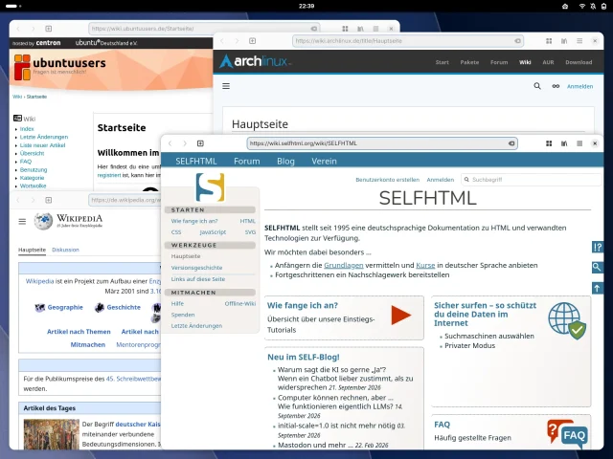The height and width of the screenshot is (459, 613).
Task: Click the help '!?' side button
Action: point(598,247)
